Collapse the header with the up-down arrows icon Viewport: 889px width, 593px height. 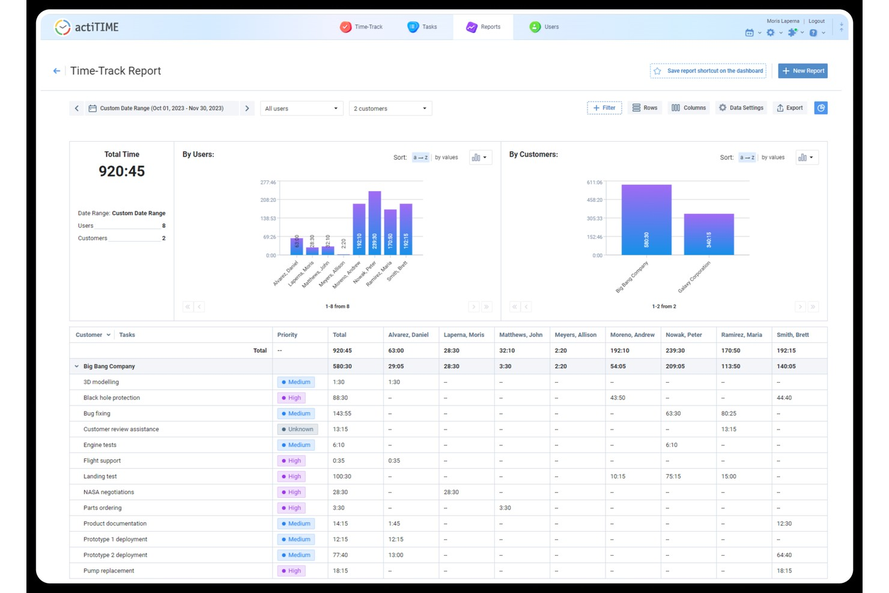coord(841,27)
